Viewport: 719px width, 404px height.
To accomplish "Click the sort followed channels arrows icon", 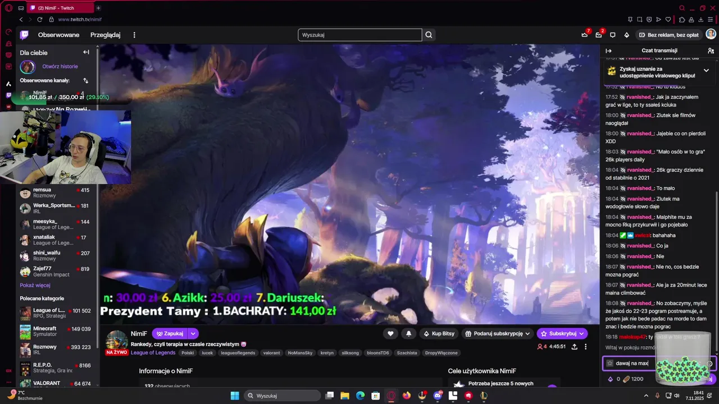I will click(x=86, y=80).
